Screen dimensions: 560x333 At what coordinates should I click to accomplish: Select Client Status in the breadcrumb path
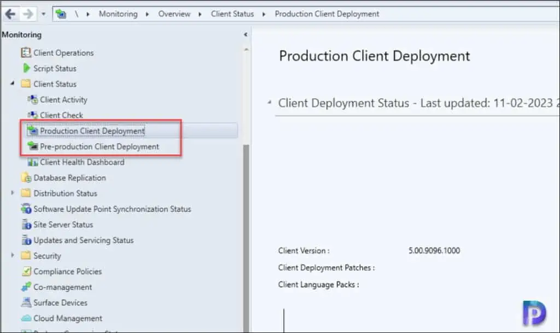click(232, 14)
